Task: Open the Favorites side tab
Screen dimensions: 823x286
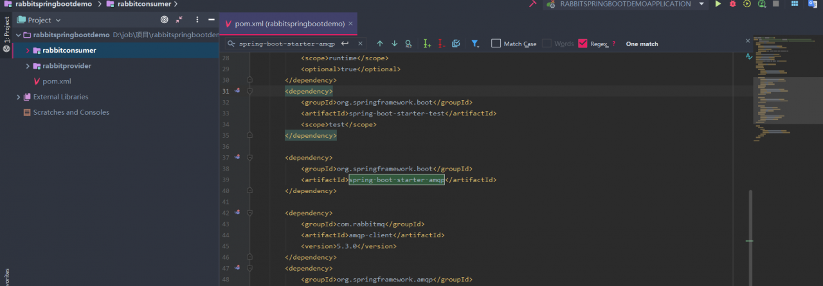Action: (x=6, y=277)
